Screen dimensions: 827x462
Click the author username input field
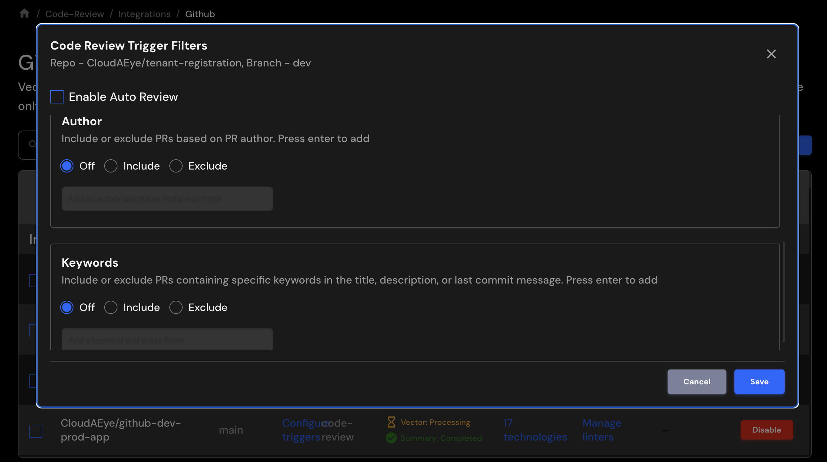click(167, 199)
